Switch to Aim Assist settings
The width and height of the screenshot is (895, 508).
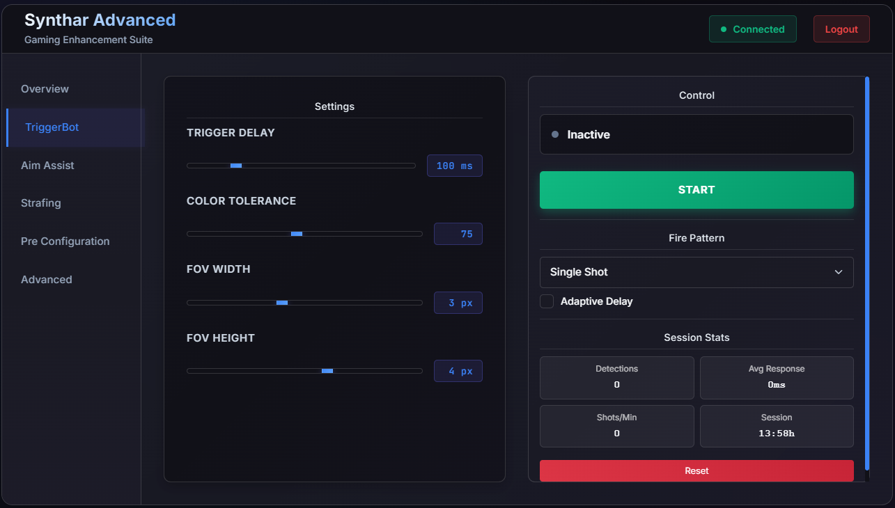pos(47,165)
